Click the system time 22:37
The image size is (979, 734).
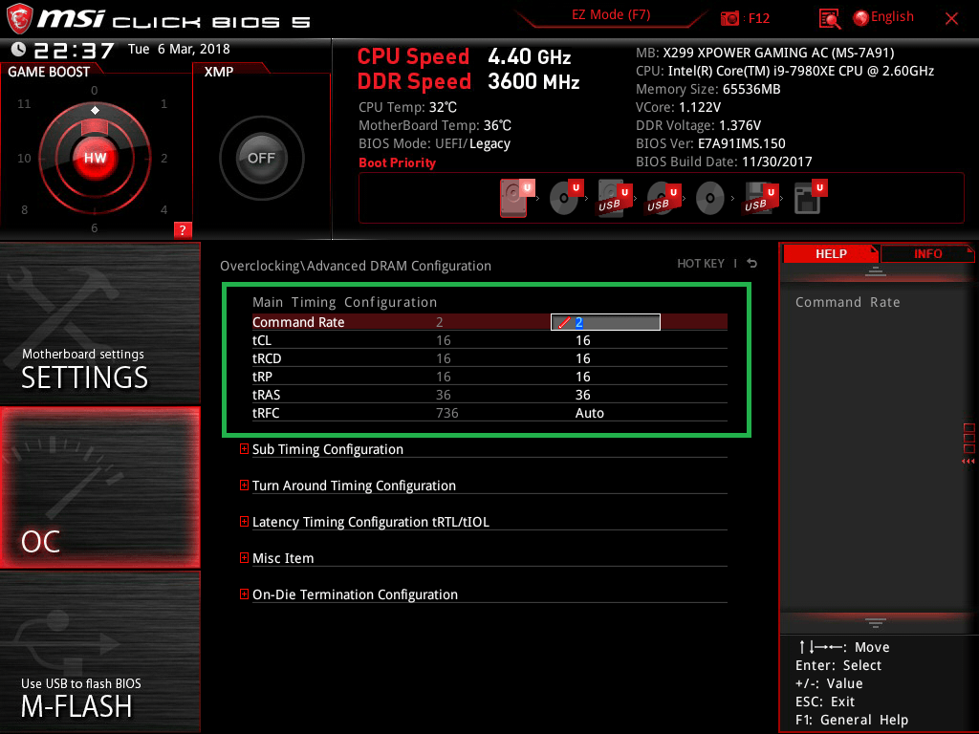pyautogui.click(x=74, y=50)
